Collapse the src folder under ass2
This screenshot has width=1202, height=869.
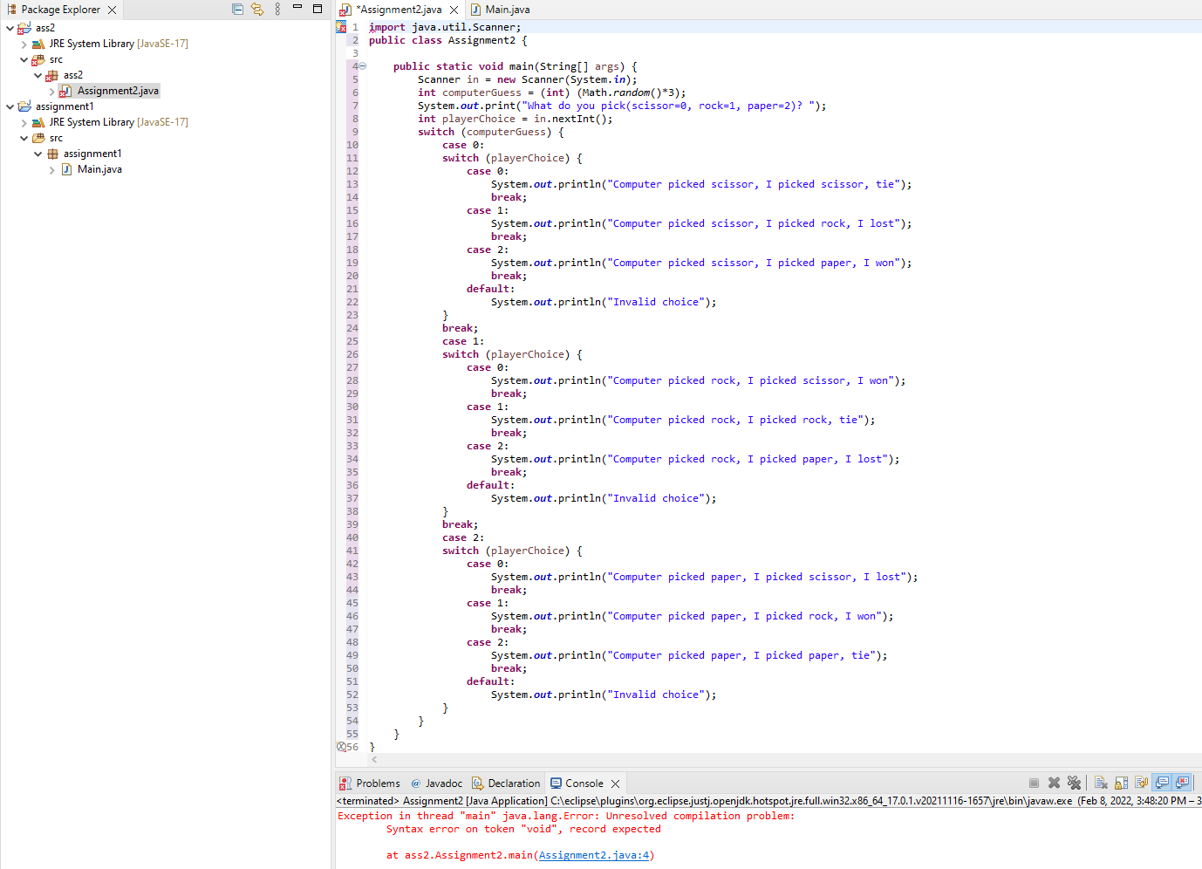(24, 59)
